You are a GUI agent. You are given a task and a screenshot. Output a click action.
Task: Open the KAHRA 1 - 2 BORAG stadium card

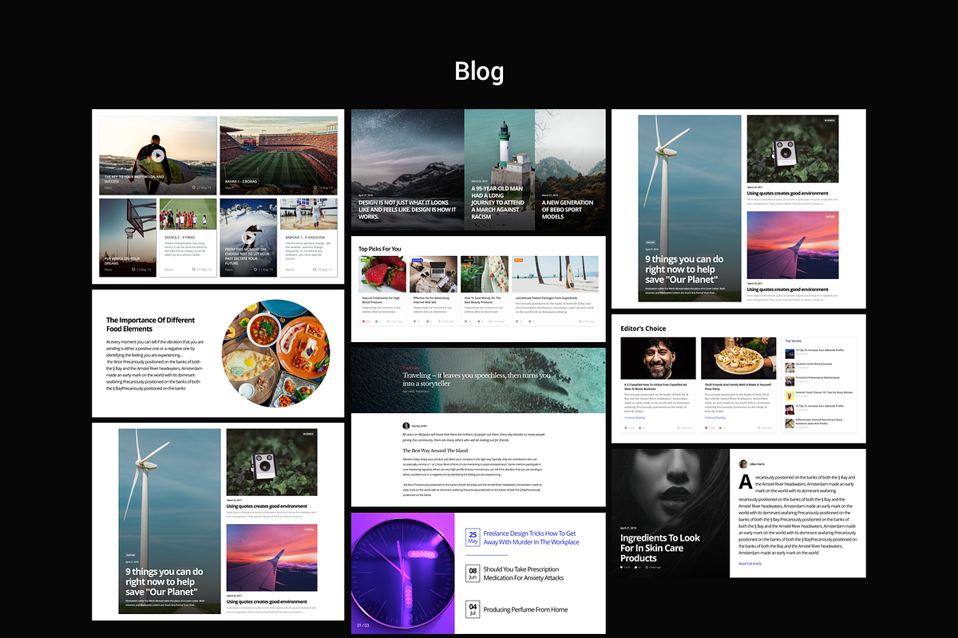tap(278, 154)
